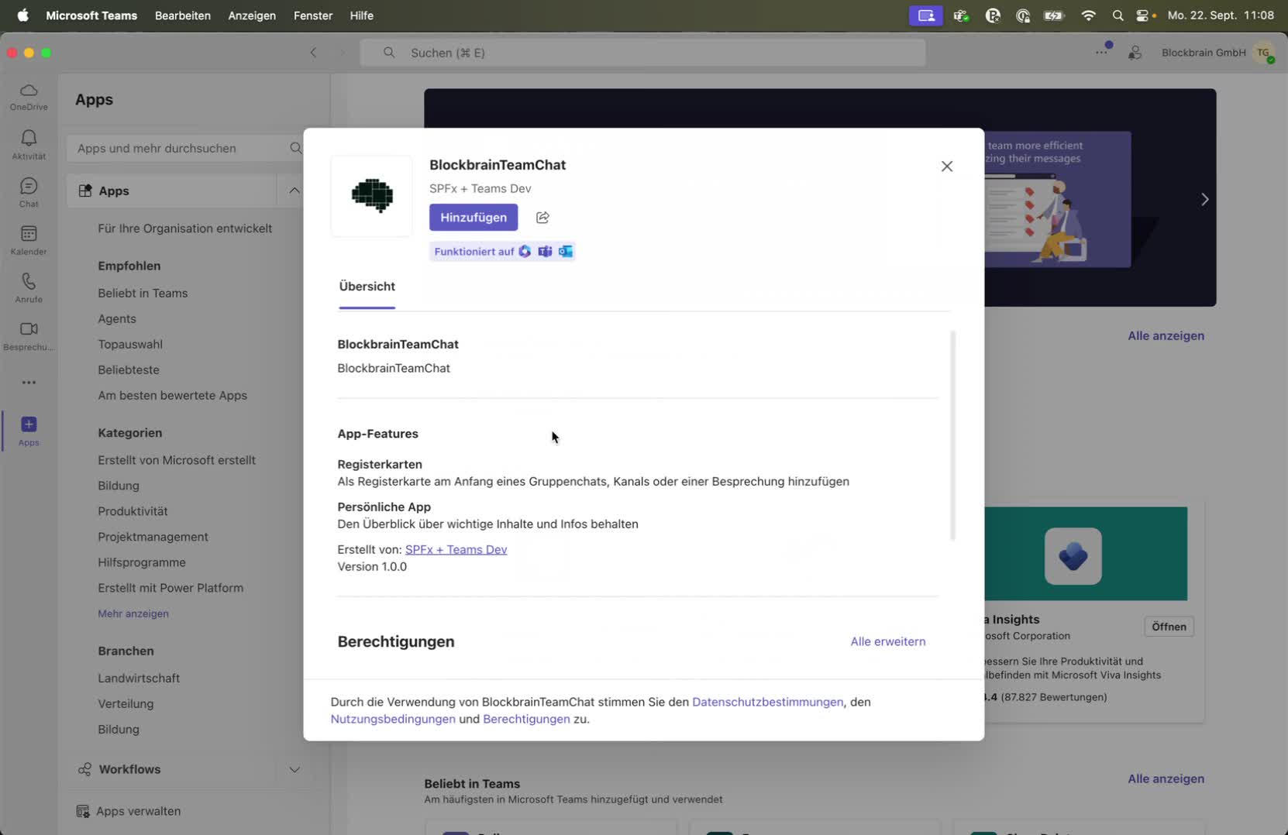This screenshot has height=835, width=1288.
Task: Click the Apps und mehr durchsuchen field
Action: [x=178, y=148]
